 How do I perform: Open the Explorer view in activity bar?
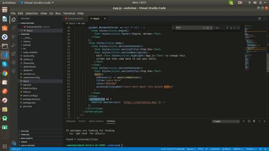[x=13, y=20]
